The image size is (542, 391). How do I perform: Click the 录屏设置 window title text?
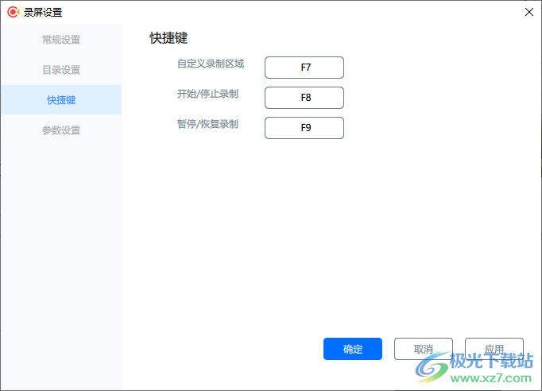coord(43,13)
